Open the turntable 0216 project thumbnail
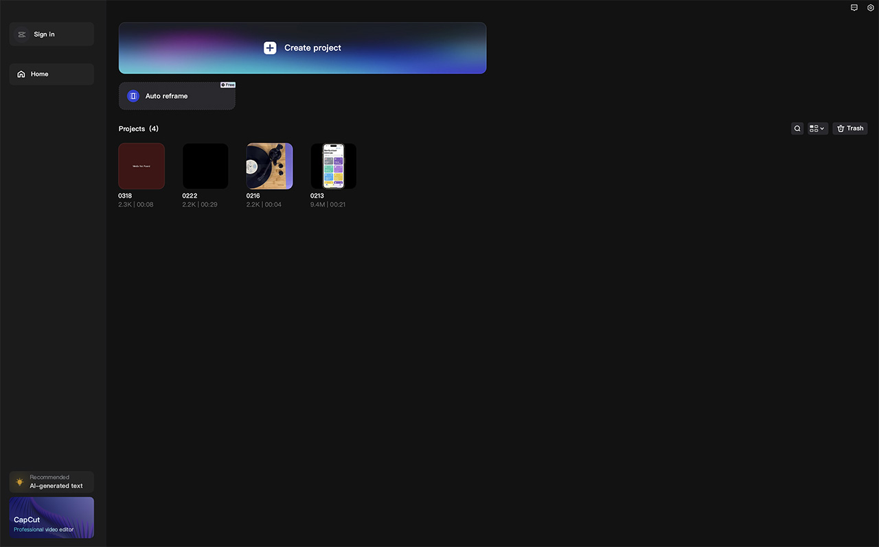 269,166
